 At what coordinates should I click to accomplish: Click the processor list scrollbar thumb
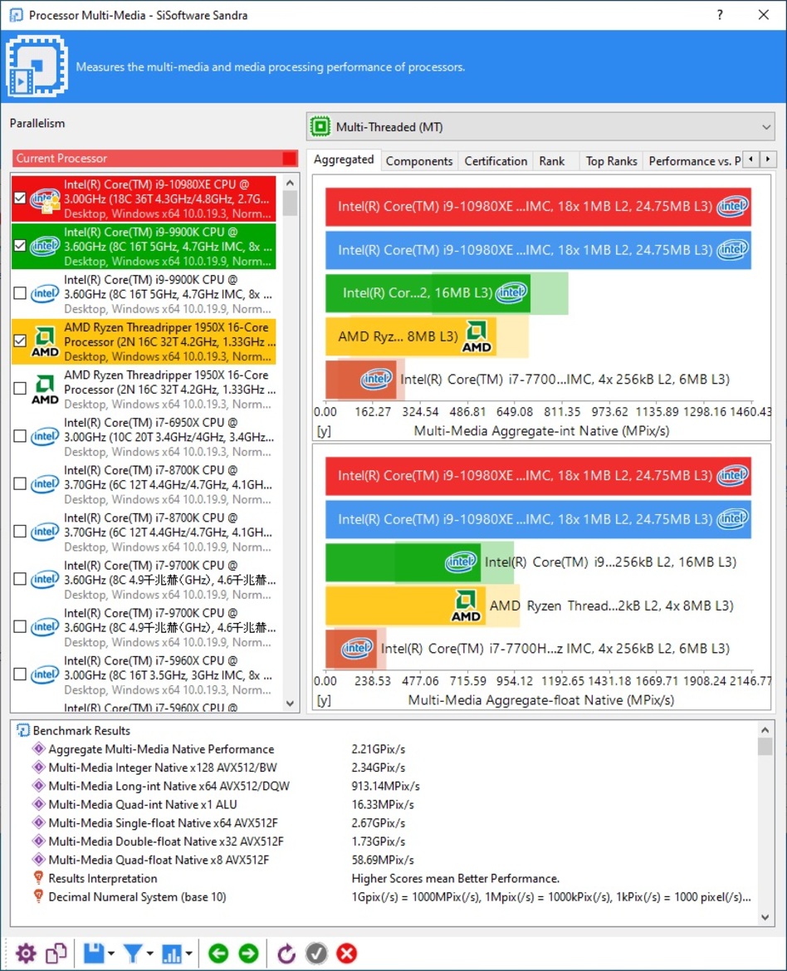pyautogui.click(x=290, y=204)
